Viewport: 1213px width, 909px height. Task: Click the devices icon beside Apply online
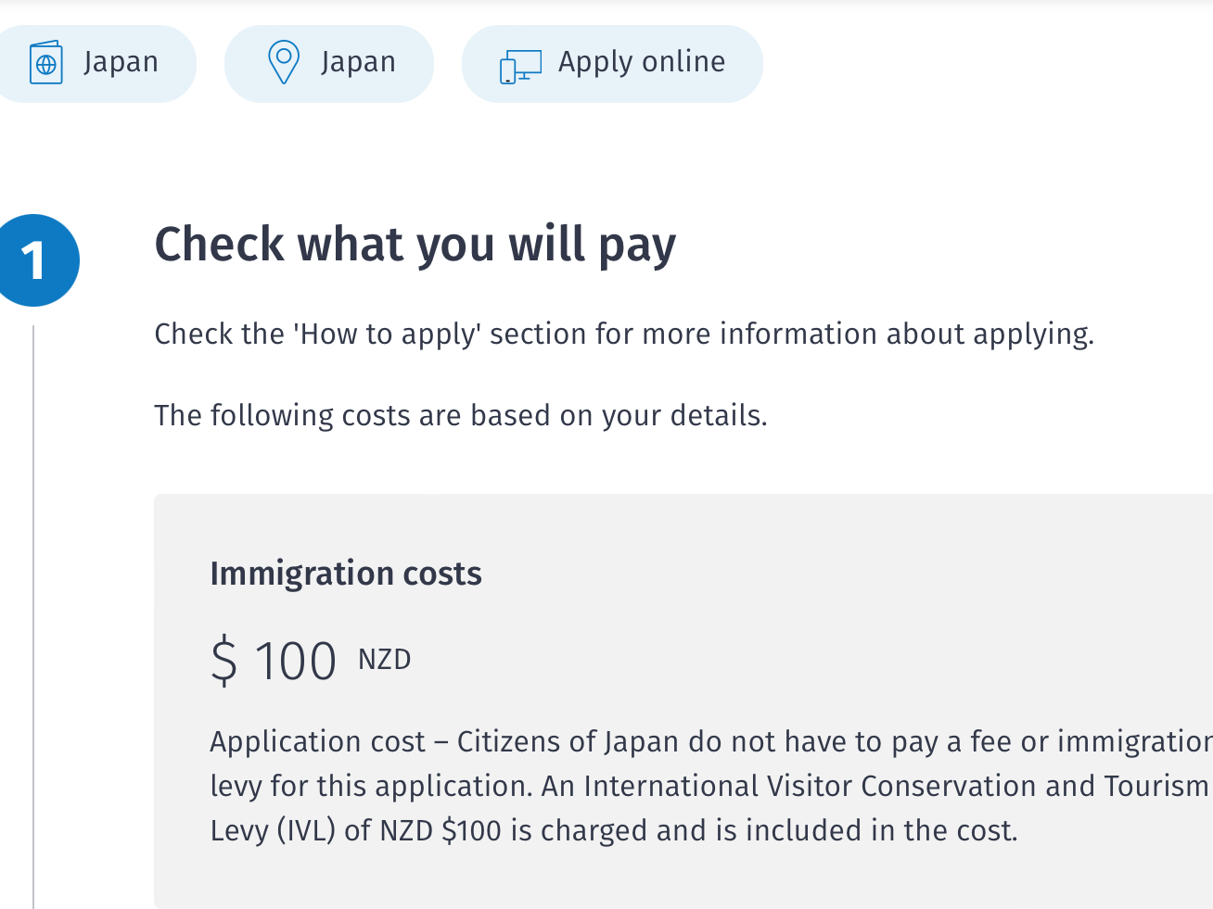tap(520, 65)
